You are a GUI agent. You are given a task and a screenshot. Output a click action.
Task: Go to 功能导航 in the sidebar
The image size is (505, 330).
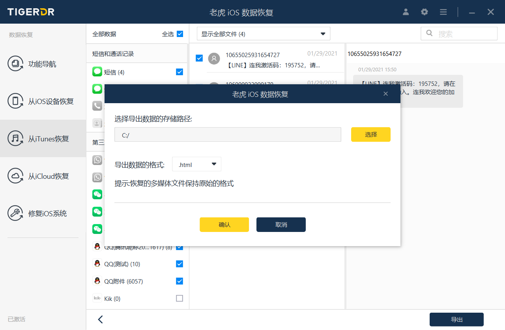point(43,64)
